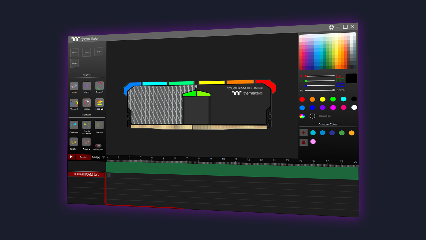Pick the rainbow color wheel option
The height and width of the screenshot is (240, 426).
click(302, 116)
